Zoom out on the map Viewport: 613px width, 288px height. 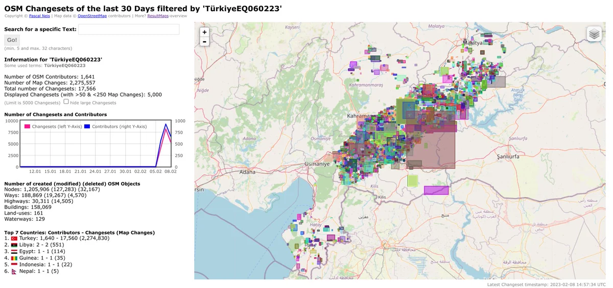click(x=205, y=41)
